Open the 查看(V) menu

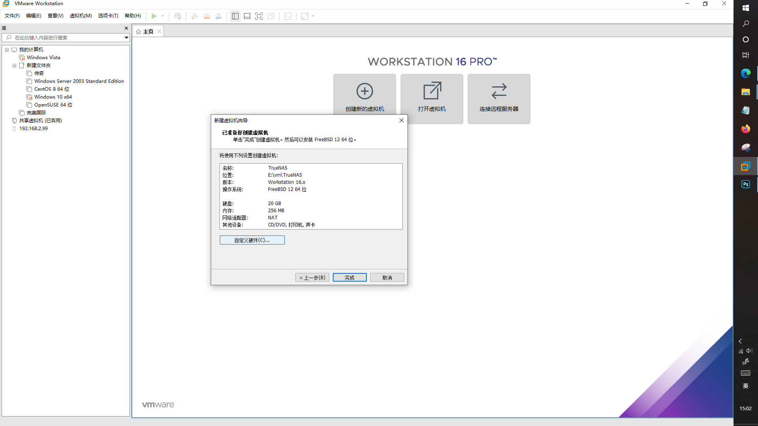pyautogui.click(x=56, y=16)
